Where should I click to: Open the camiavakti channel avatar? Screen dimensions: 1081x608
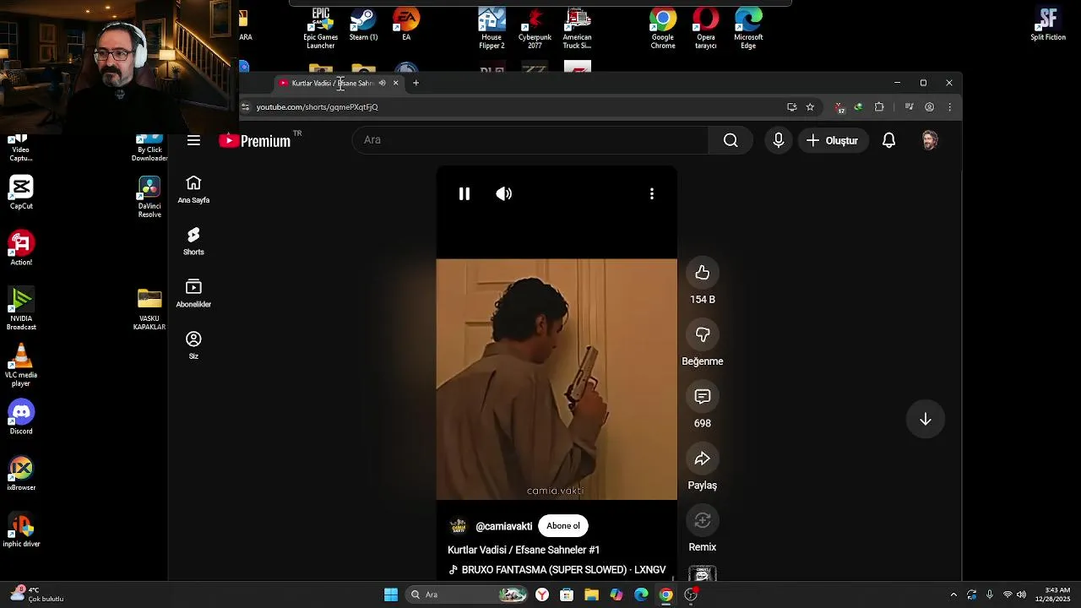point(458,526)
